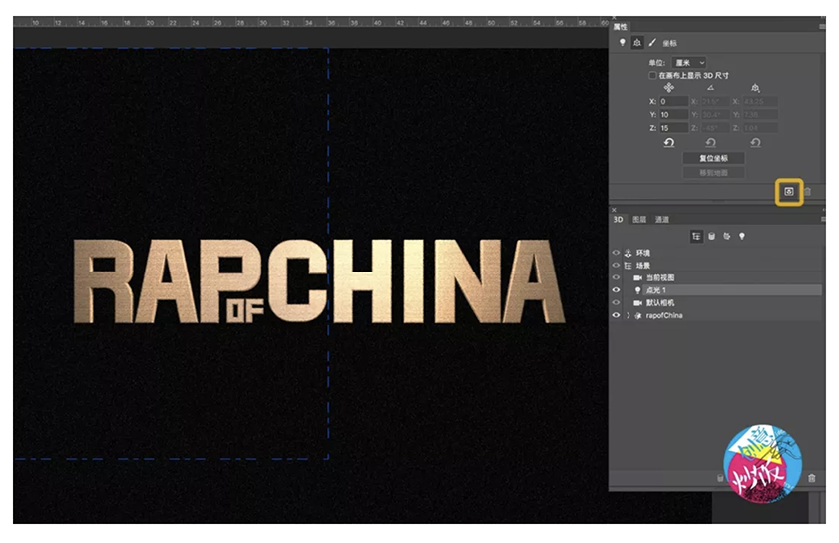Filter 3D panel by whole scene icon

point(696,236)
